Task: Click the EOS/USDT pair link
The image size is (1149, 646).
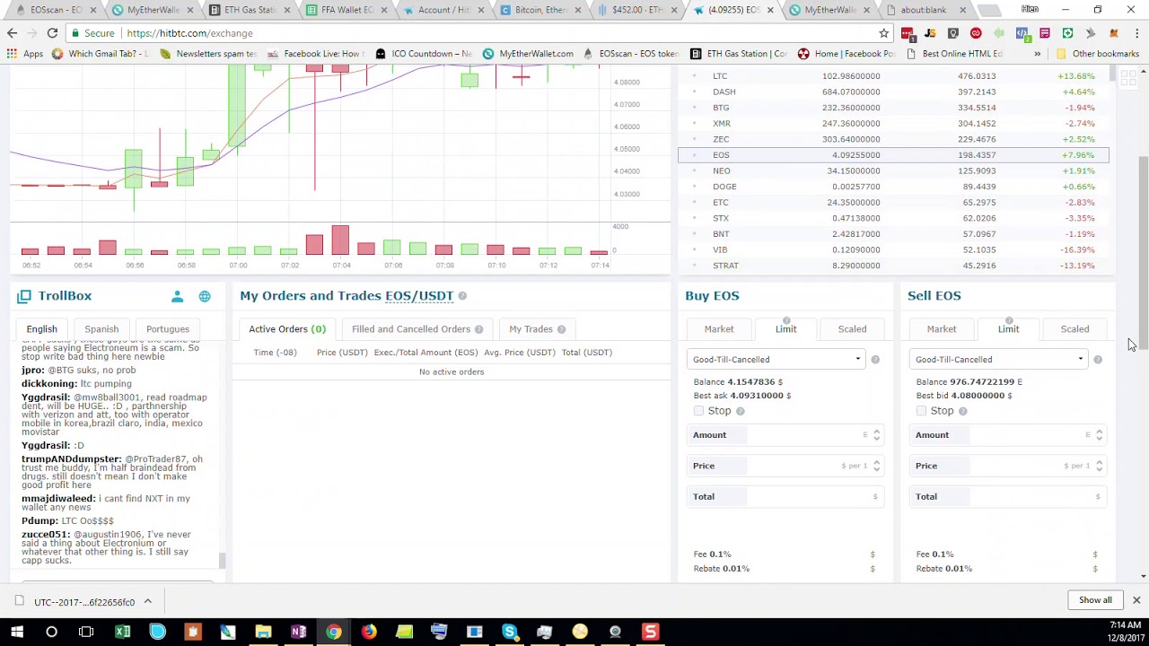Action: point(419,296)
